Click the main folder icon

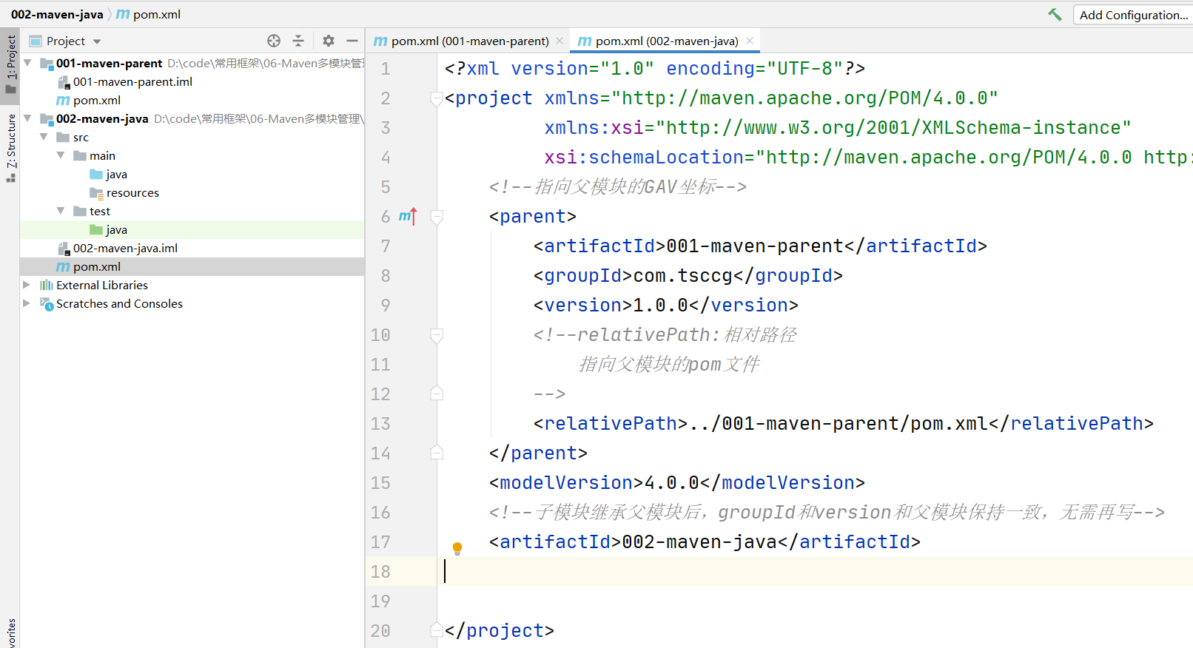80,155
